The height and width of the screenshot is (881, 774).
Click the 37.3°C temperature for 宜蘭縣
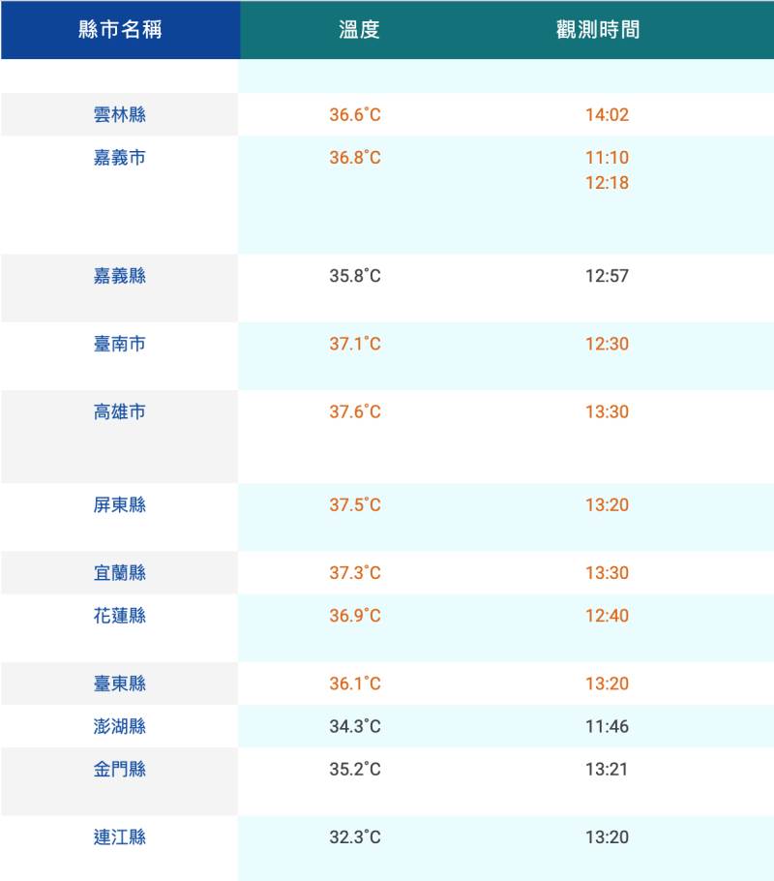[355, 572]
